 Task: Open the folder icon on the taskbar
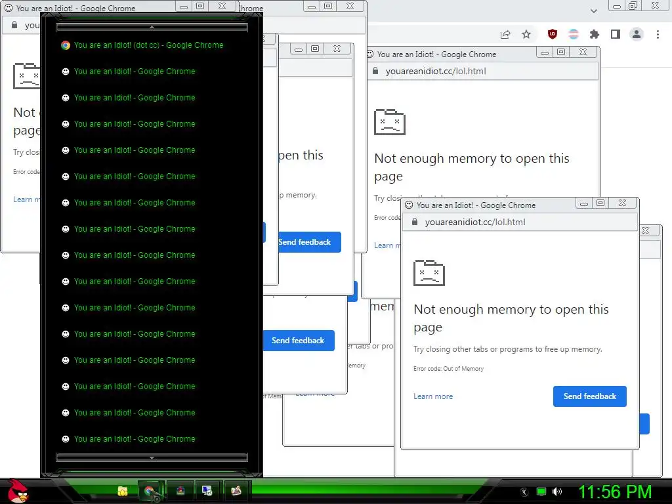click(123, 491)
